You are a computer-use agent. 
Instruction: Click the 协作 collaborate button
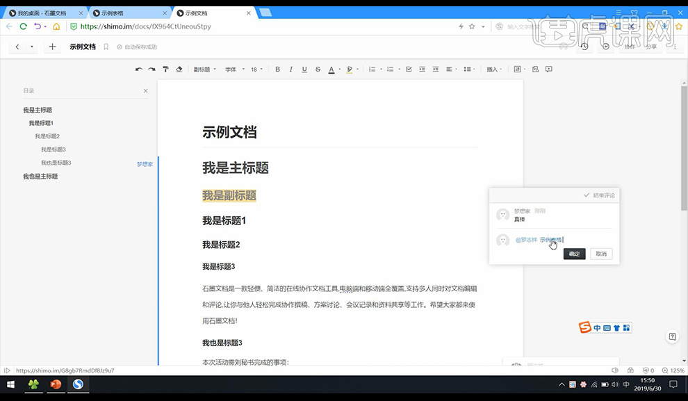(630, 47)
